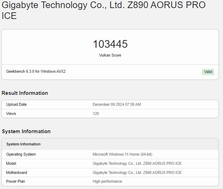
Task: Click the Upload Date row label
Action: pos(17,104)
